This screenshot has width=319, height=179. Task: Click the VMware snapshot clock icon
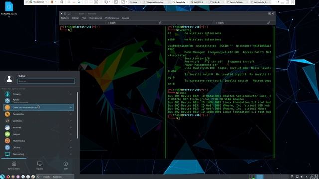[x=69, y=2]
